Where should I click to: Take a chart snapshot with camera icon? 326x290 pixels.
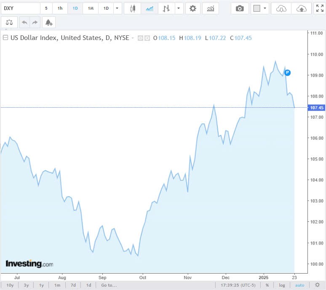pyautogui.click(x=240, y=8)
